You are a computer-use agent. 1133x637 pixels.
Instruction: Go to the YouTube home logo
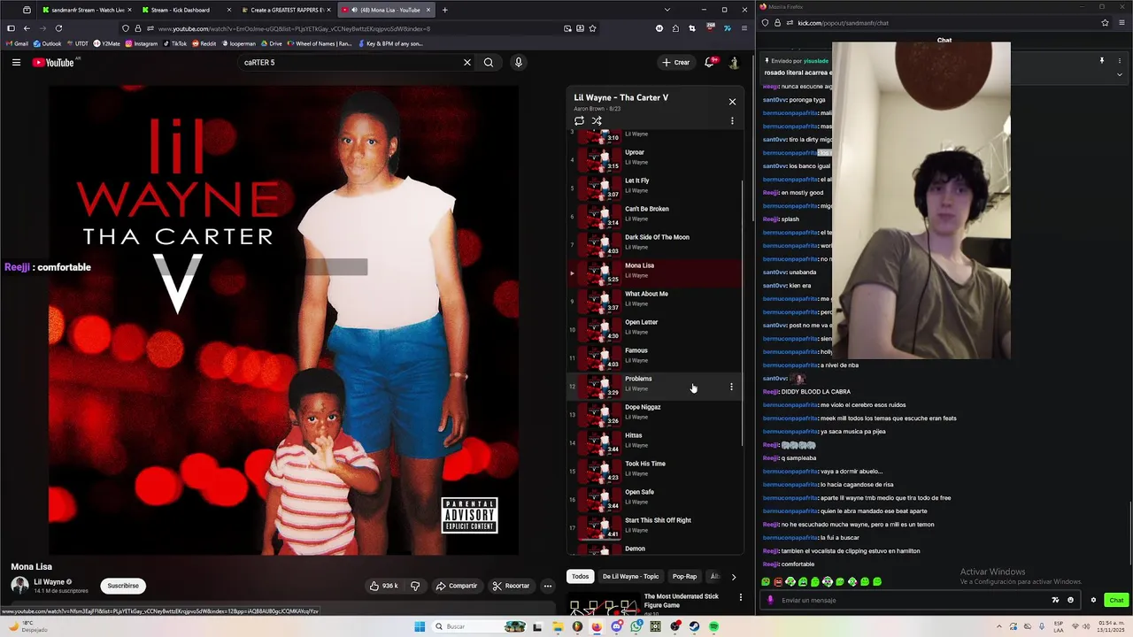53,62
